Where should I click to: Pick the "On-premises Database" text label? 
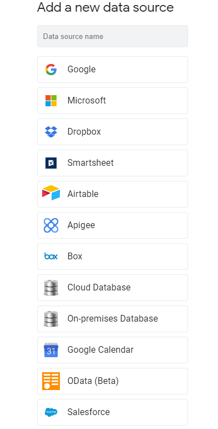[113, 319]
